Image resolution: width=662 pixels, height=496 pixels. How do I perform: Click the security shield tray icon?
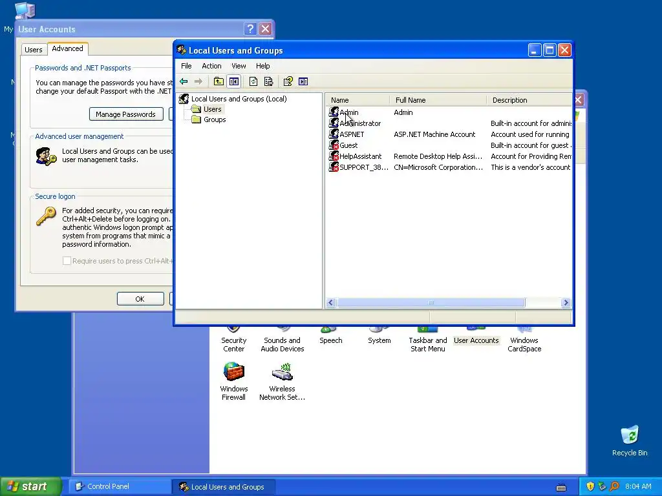590,486
